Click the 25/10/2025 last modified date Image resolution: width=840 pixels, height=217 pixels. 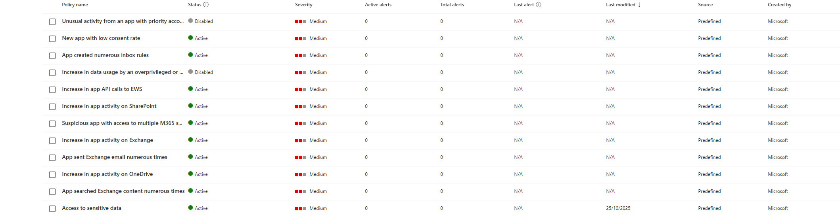coord(618,208)
